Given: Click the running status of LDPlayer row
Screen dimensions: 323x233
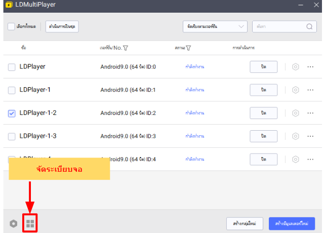Looking at the screenshot, I should click(195, 67).
